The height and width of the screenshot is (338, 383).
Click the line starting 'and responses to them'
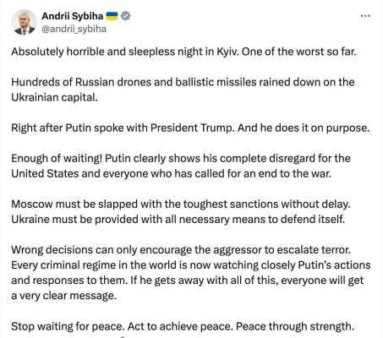click(188, 281)
